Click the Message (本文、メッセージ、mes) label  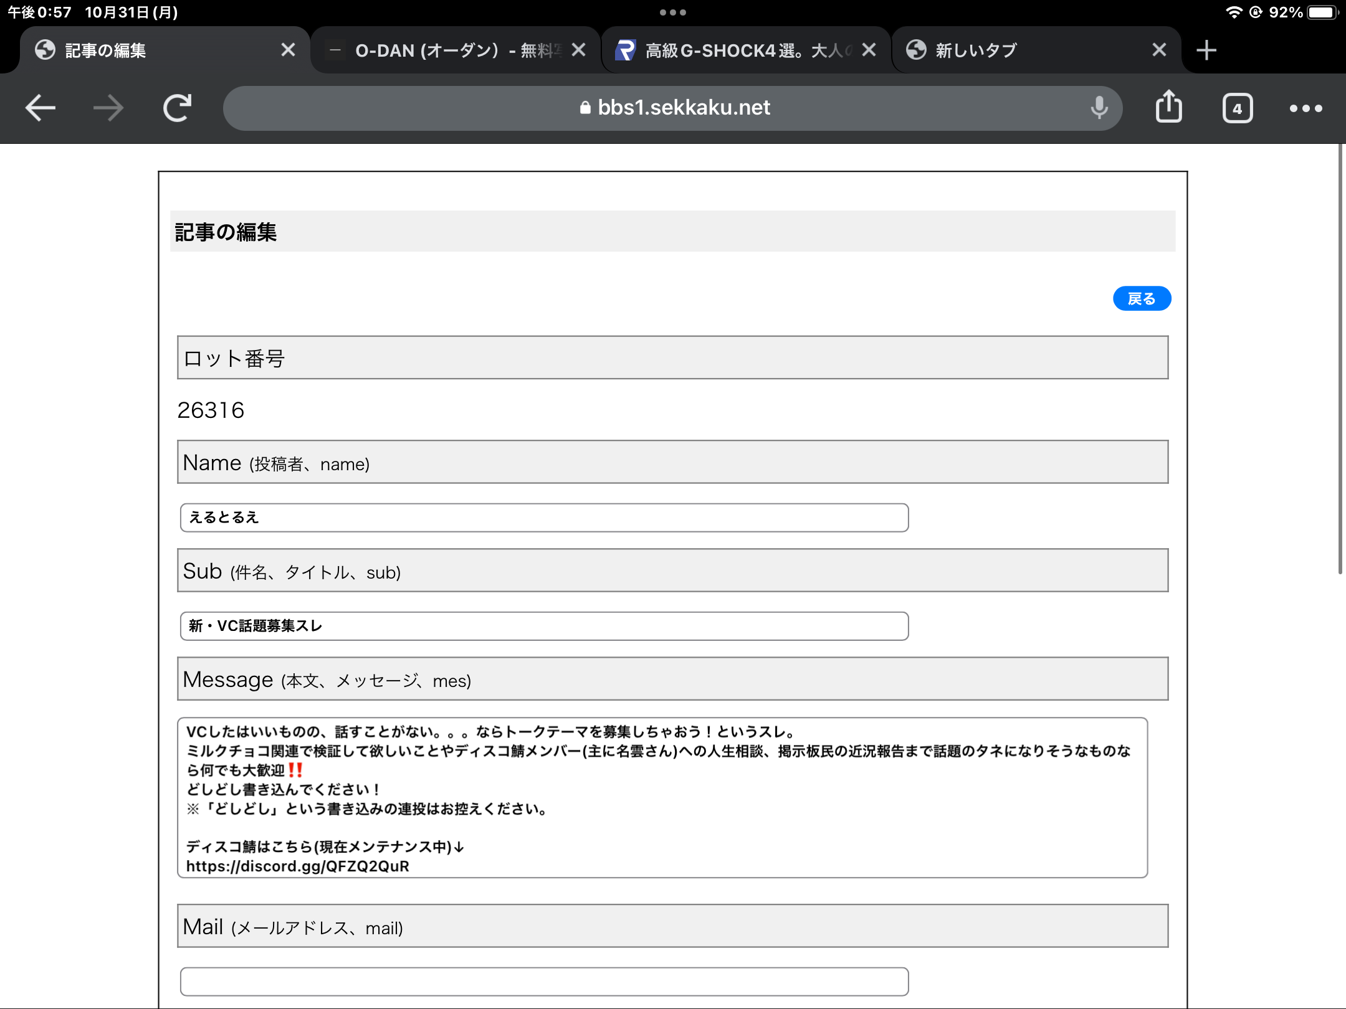click(x=327, y=680)
